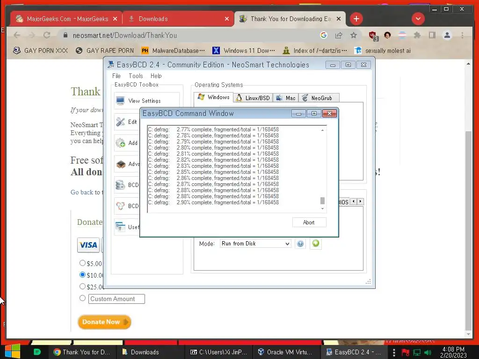Click the Command Window output scrollbar thumb
Image resolution: width=479 pixels, height=359 pixels.
(322, 201)
